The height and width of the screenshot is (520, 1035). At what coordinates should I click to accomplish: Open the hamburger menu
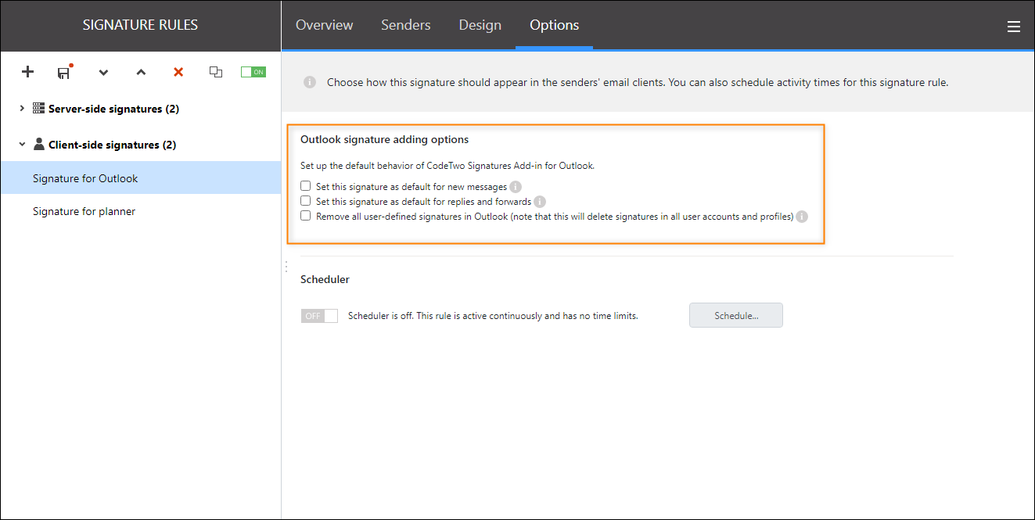[1014, 26]
